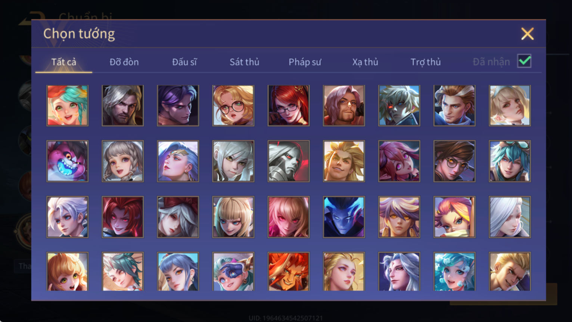This screenshot has width=572, height=322.
Task: Pick the purple grinning cat monster hero
Action: point(68,161)
